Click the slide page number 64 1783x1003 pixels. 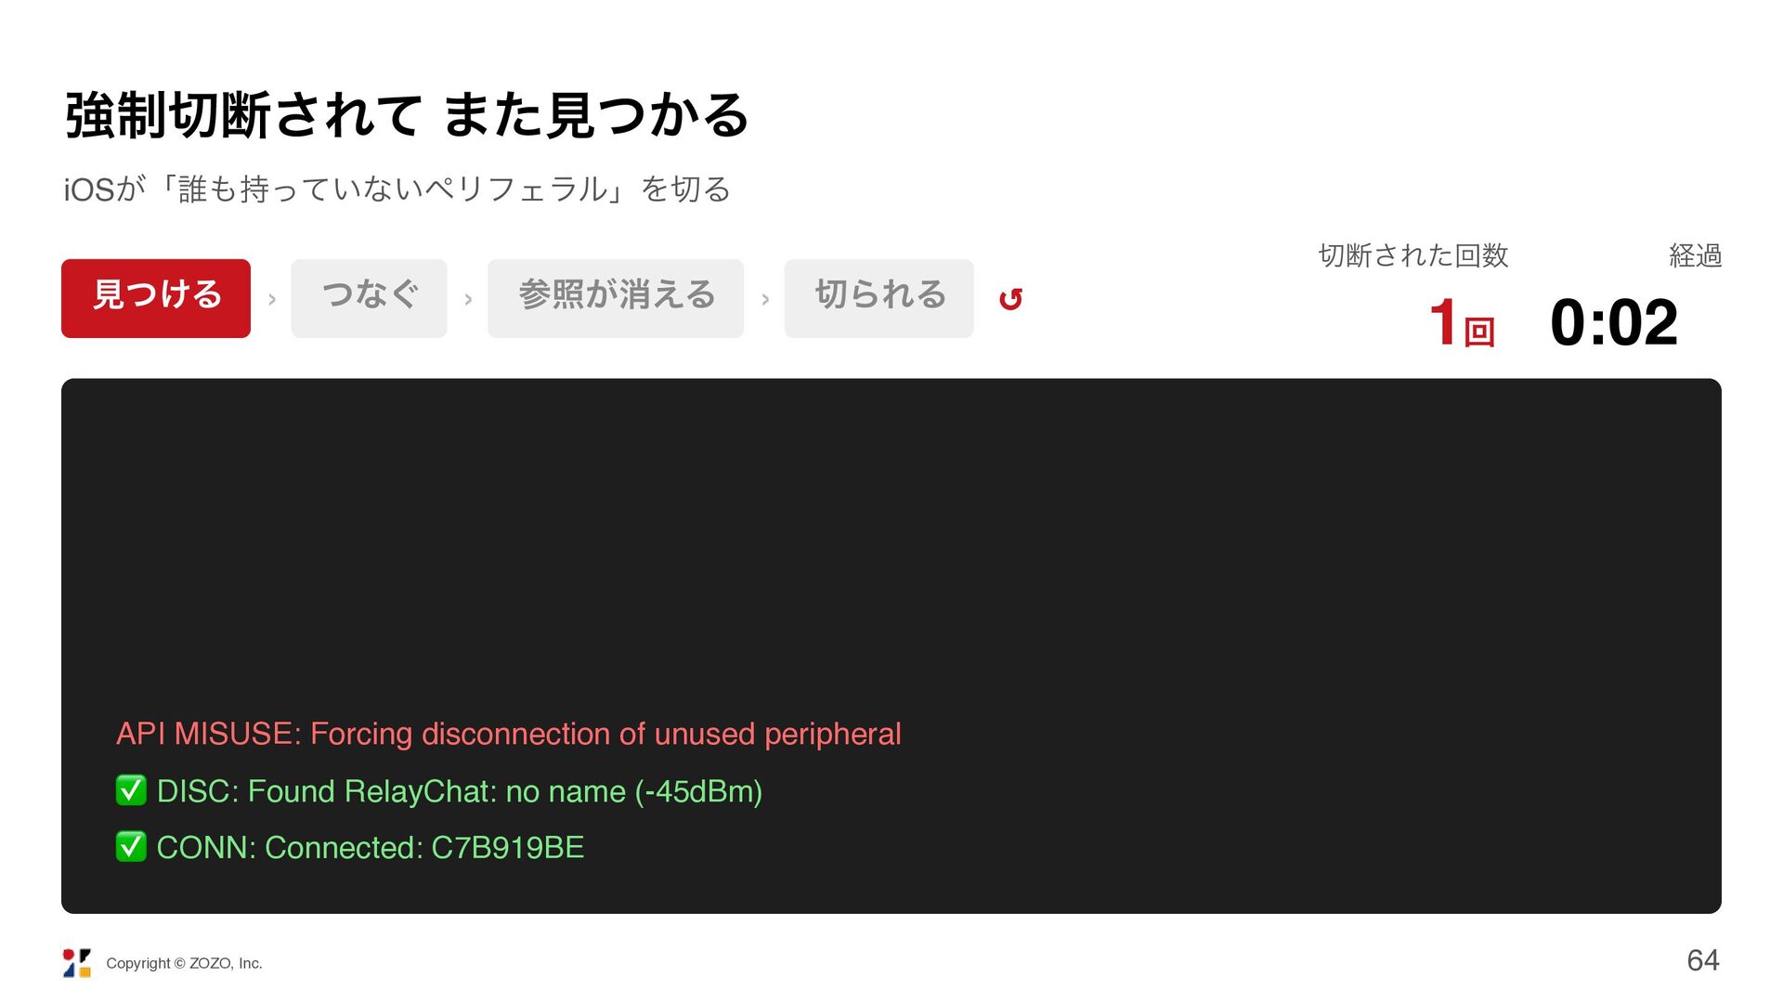click(x=1703, y=960)
